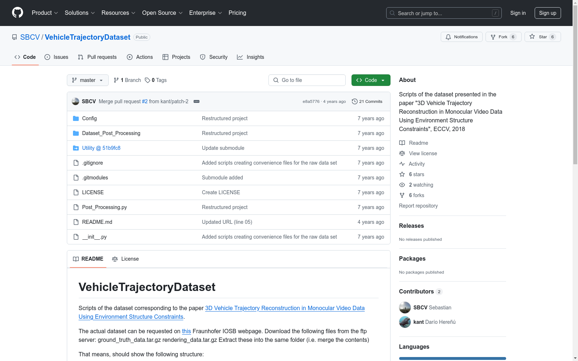
Task: Focus the Search or jump to field
Action: (444, 13)
